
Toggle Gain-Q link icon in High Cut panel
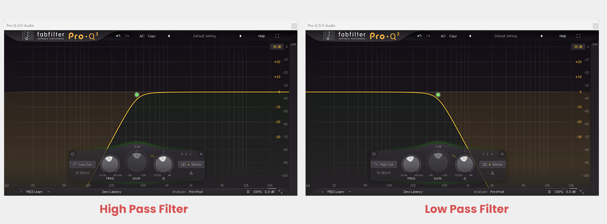pos(454,156)
